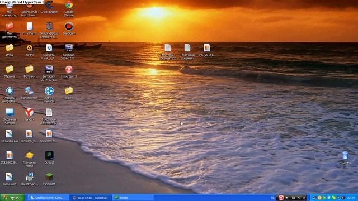Launch Игровой центр@Mail shortcut
The width and height of the screenshot is (358, 201).
[10, 94]
